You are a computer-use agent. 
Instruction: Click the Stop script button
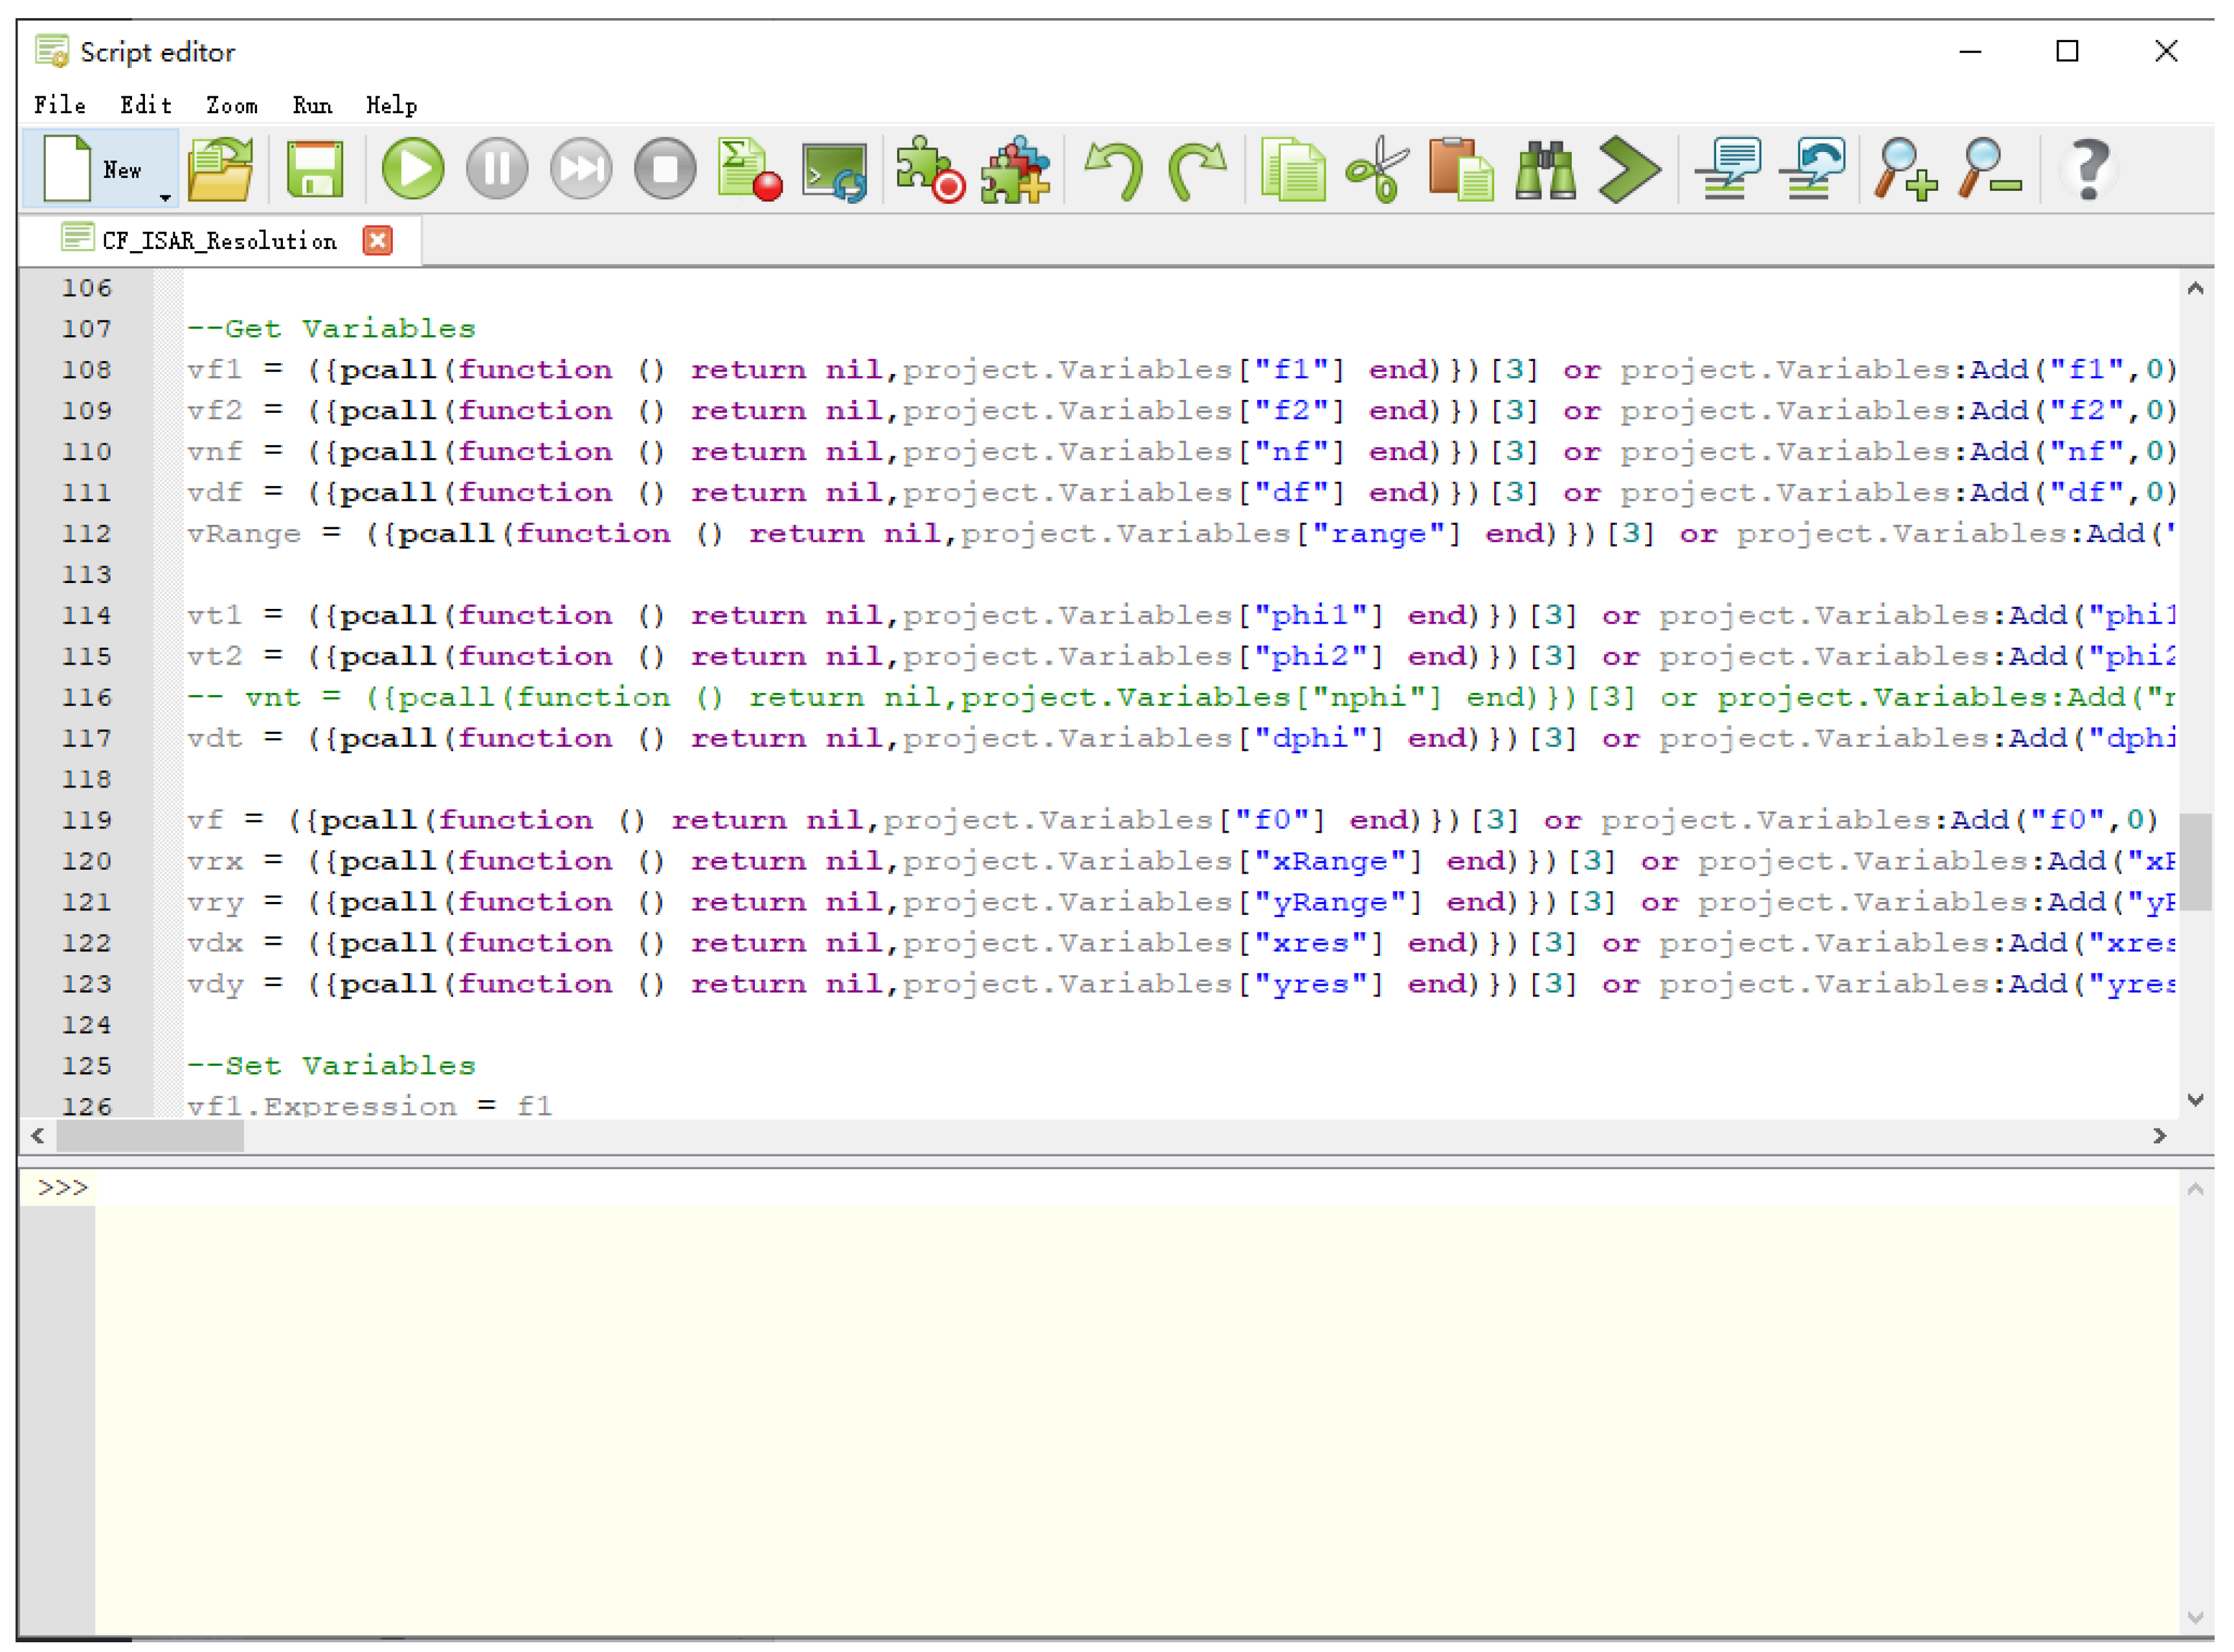[x=664, y=169]
